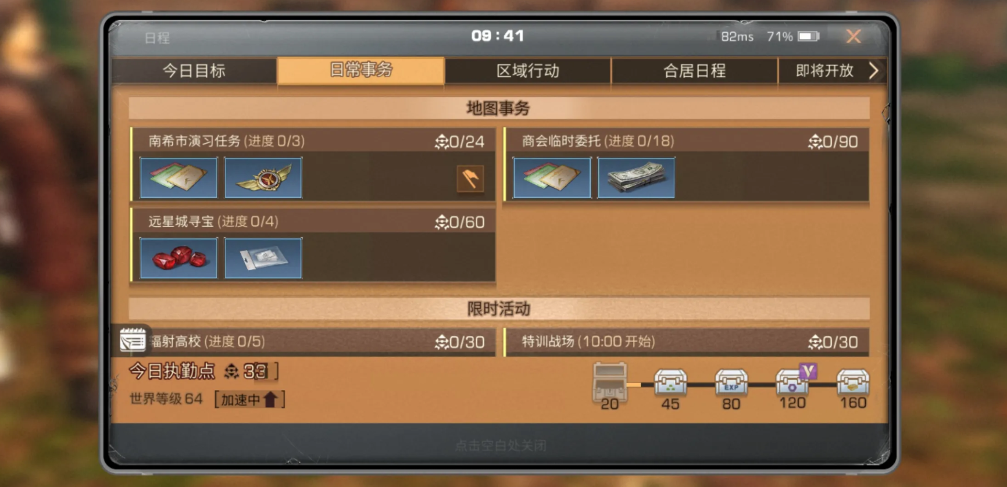Click the calendar icon beside 辐射高校
The height and width of the screenshot is (487, 1007).
click(133, 339)
